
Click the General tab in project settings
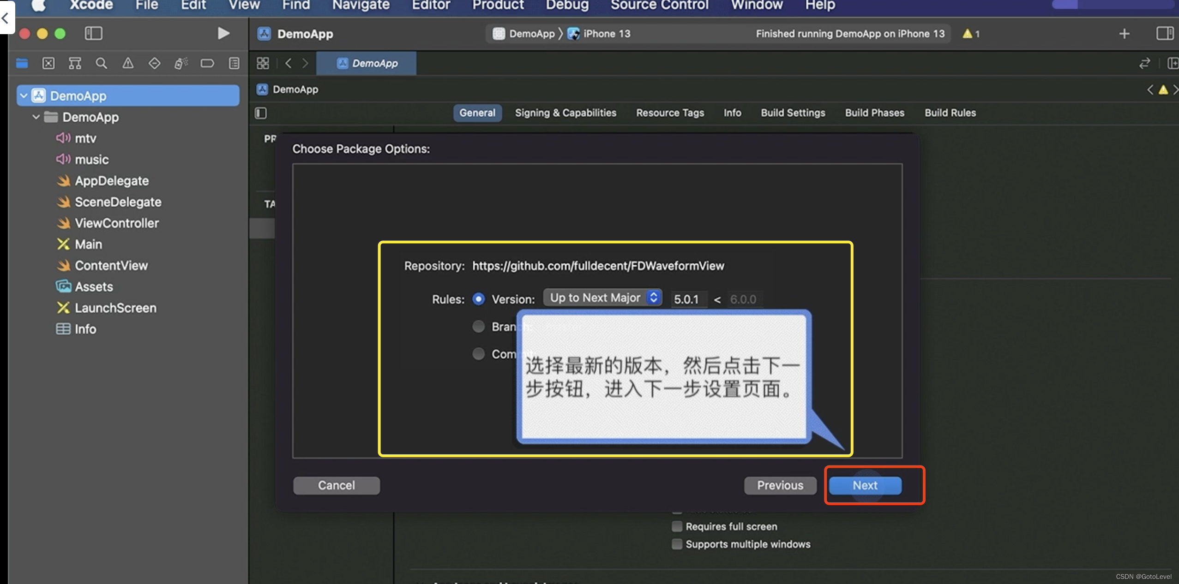pyautogui.click(x=477, y=113)
